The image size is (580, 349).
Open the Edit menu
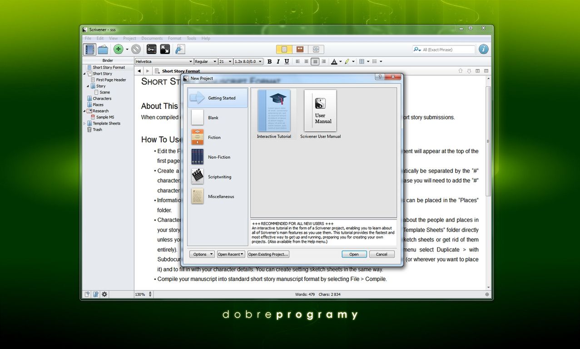coord(100,38)
